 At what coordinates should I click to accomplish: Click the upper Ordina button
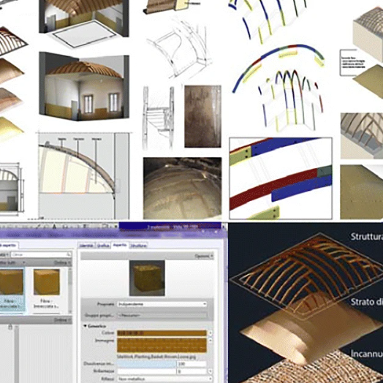[62, 263]
